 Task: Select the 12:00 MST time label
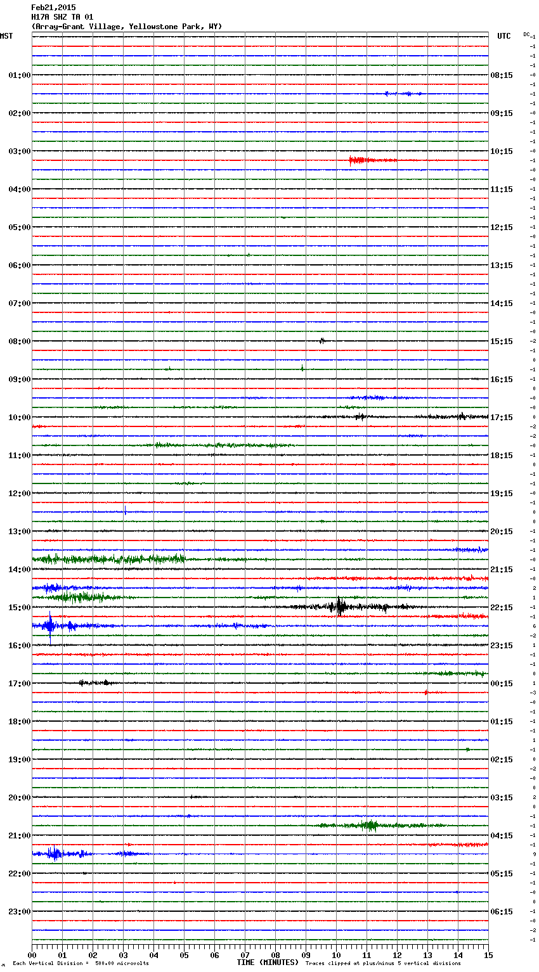coord(20,494)
